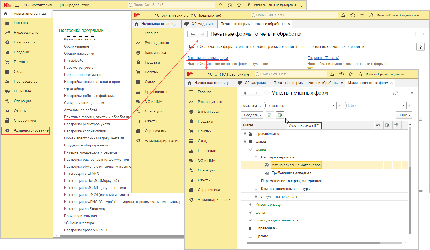430x250 pixels.
Task: Open Справочники section in middle window sidebar
Action: (156, 131)
